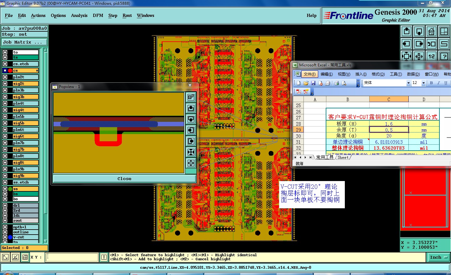The height and width of the screenshot is (275, 451).
Task: Click red color dot of layer cs
Action: coord(10,70)
